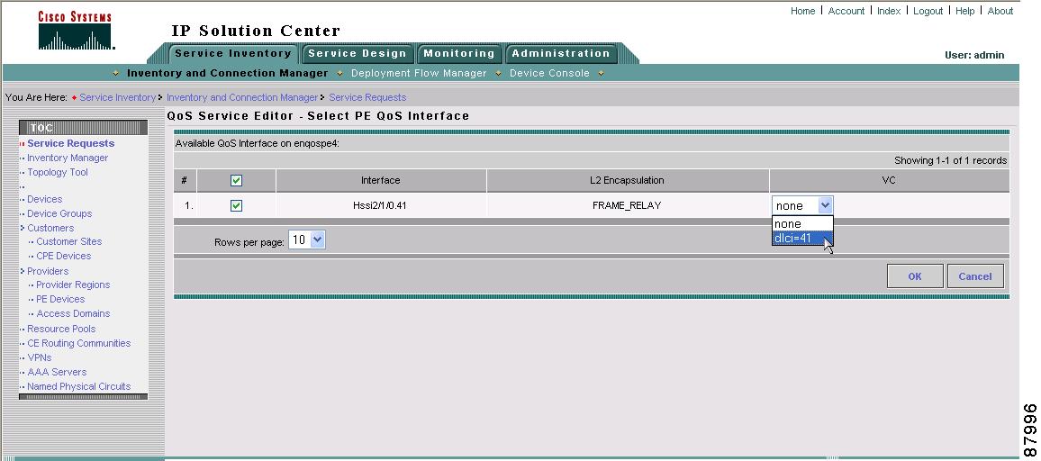Open Topology Tool in the TOC
Viewport: 1041px width, 461px height.
(x=58, y=172)
